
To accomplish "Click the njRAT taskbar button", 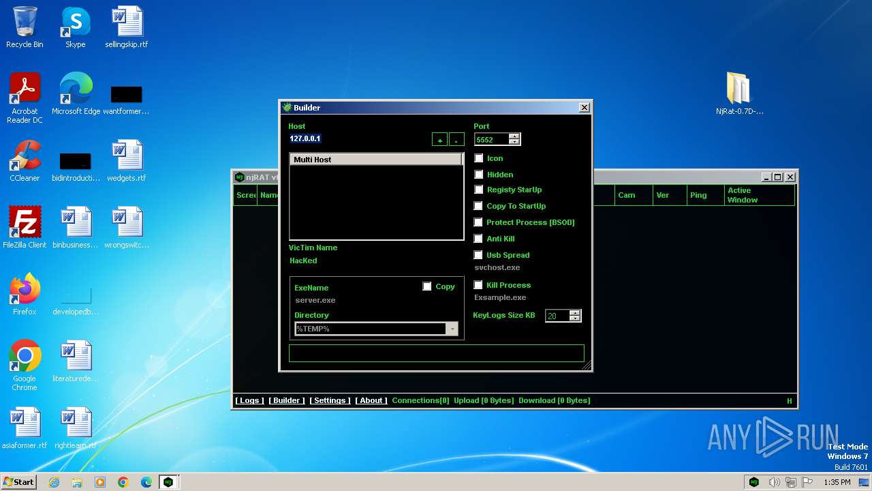I will (168, 482).
